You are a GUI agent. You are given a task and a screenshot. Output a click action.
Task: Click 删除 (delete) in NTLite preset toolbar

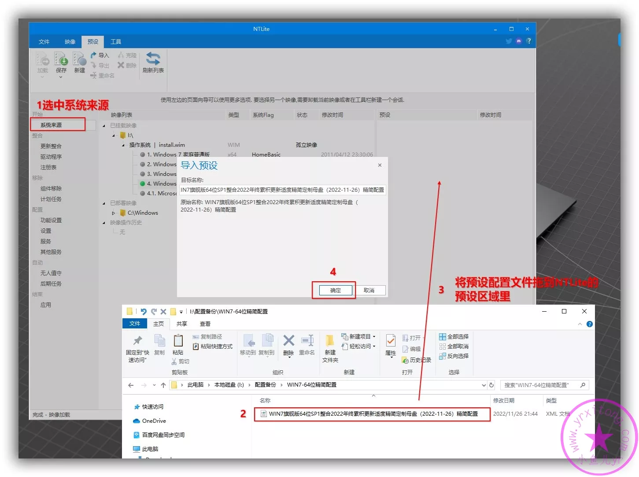pos(127,65)
